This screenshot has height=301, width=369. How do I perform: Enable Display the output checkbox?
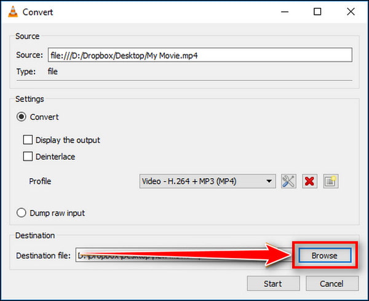pos(28,140)
